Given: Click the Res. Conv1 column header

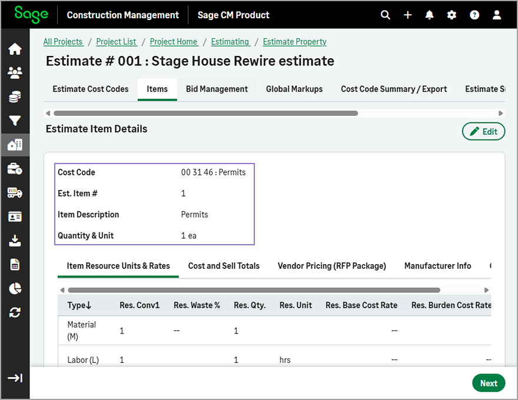Looking at the screenshot, I should [x=140, y=305].
